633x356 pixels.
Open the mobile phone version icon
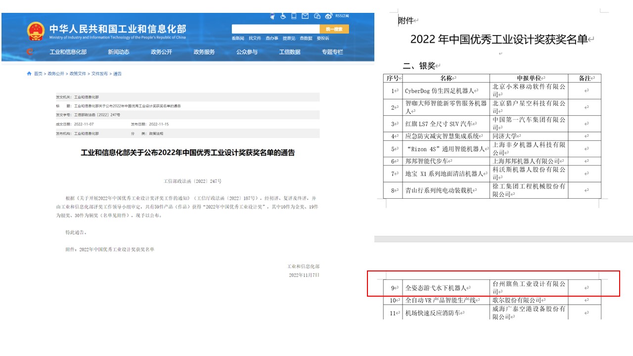coord(294,16)
